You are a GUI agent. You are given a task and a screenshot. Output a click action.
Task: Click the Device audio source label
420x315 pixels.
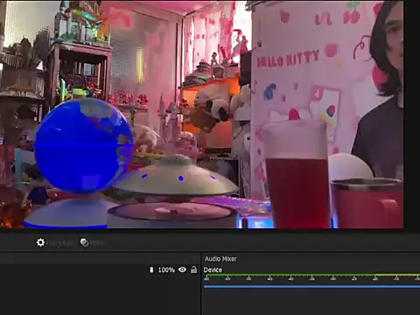[213, 269]
